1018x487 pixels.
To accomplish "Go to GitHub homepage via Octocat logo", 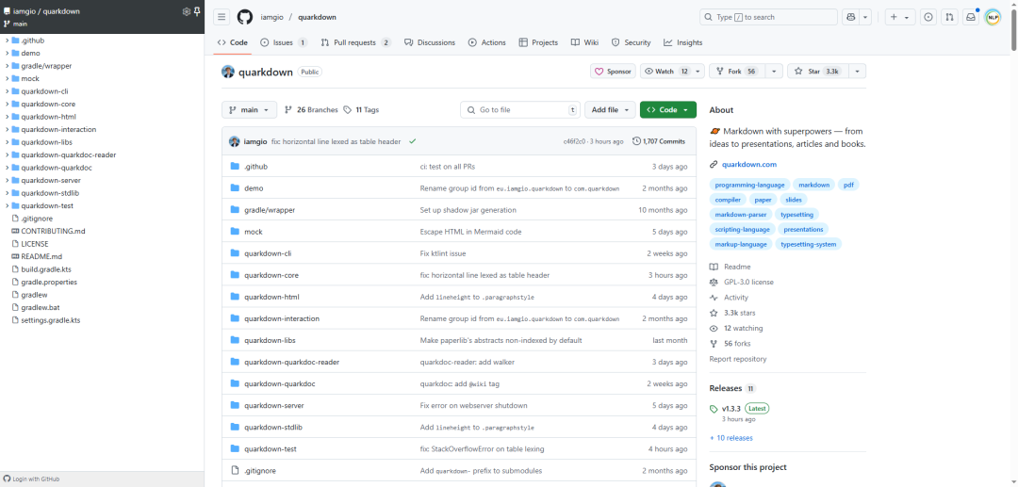I will pyautogui.click(x=244, y=18).
